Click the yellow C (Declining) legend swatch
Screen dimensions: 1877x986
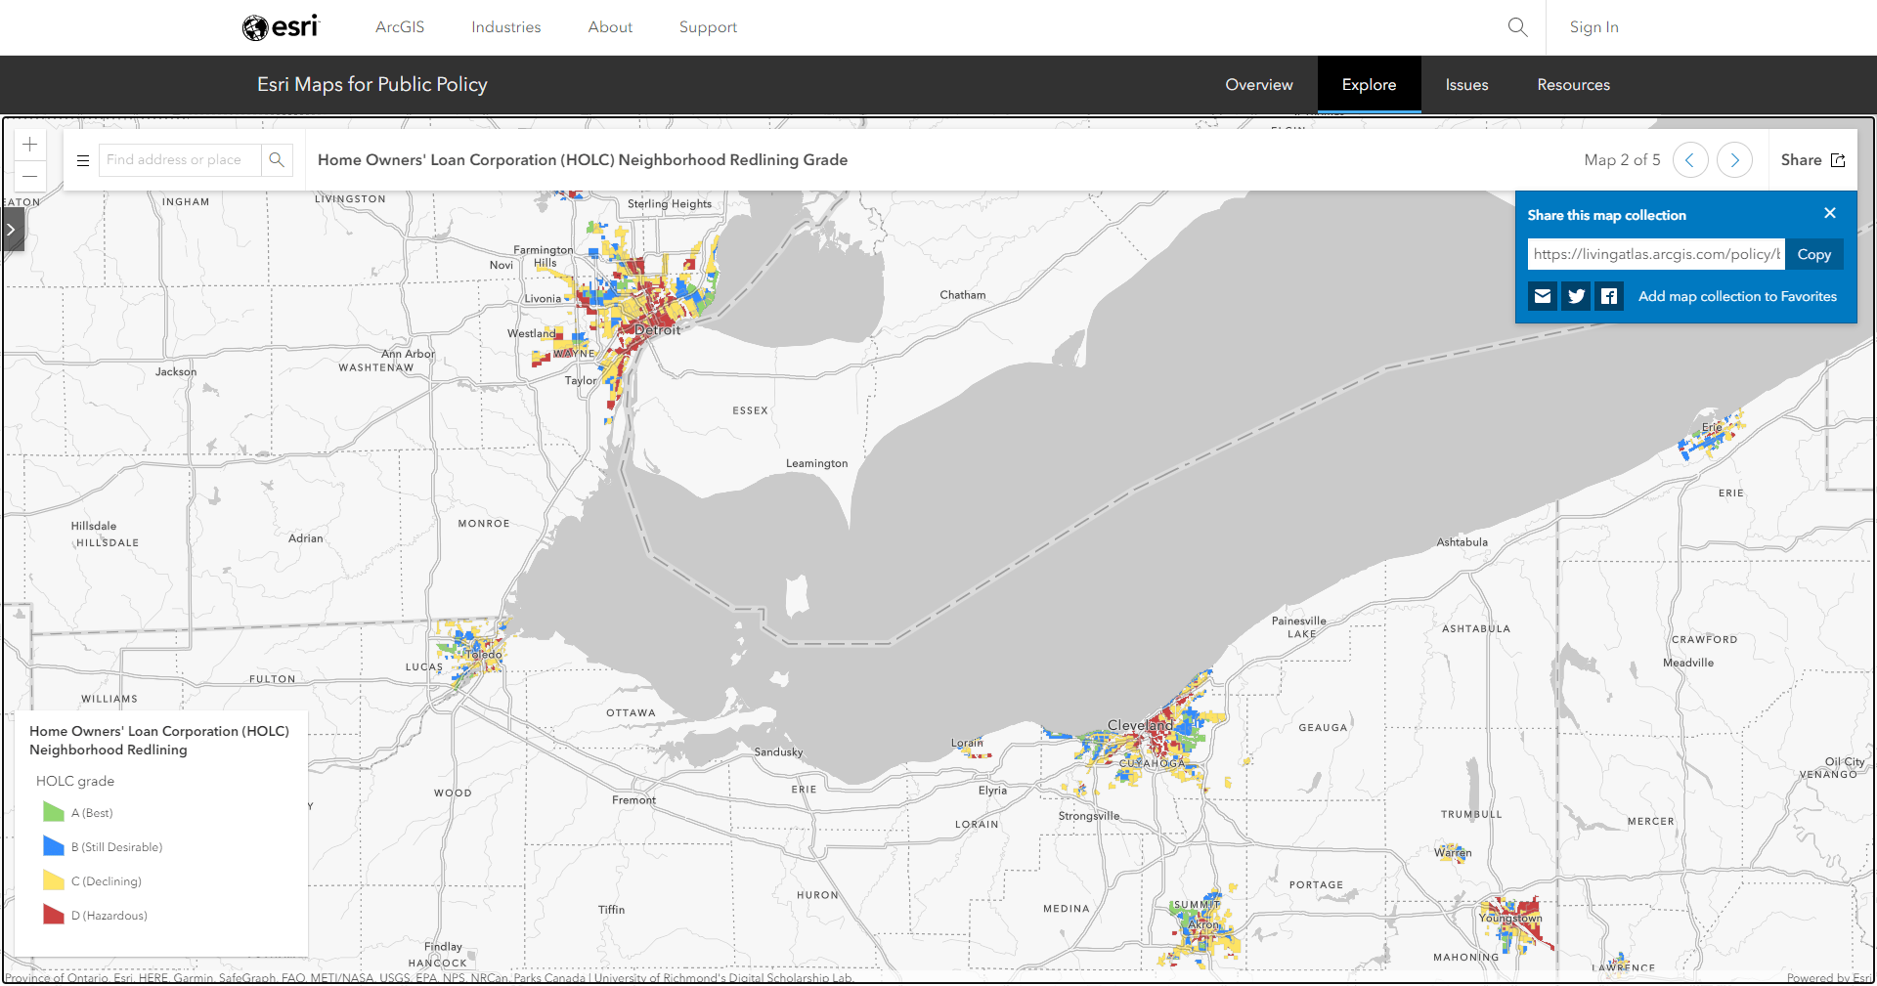point(53,880)
